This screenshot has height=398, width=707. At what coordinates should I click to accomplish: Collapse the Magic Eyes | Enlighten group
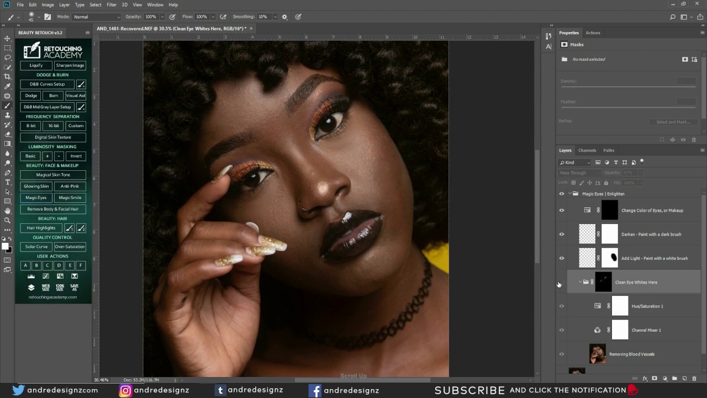[x=569, y=194]
